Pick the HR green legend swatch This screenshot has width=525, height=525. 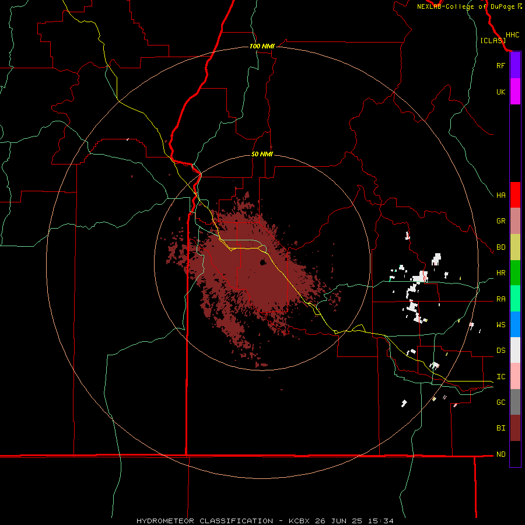pos(515,273)
